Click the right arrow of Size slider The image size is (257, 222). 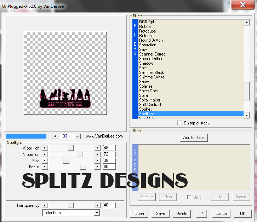coord(97,160)
